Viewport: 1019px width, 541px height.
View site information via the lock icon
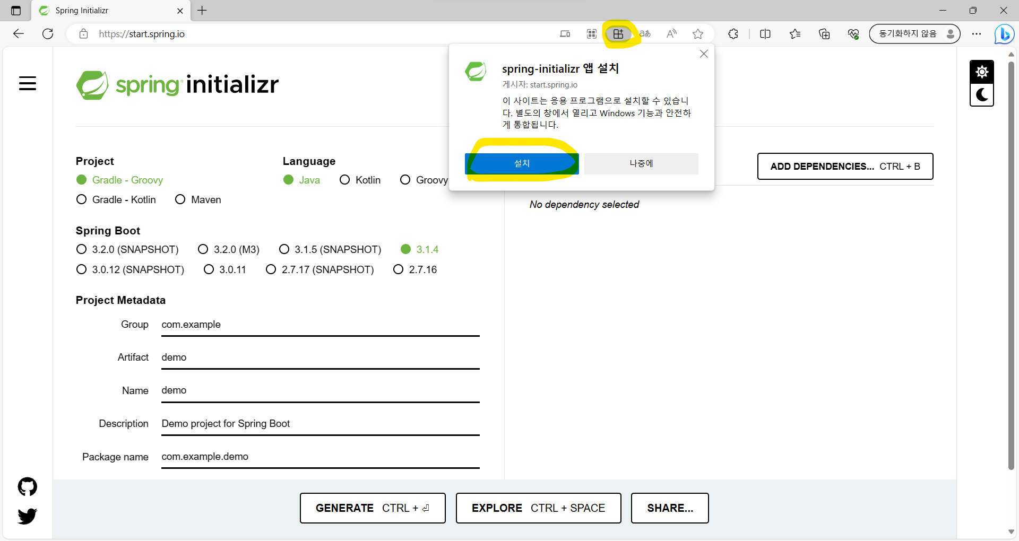pyautogui.click(x=83, y=34)
